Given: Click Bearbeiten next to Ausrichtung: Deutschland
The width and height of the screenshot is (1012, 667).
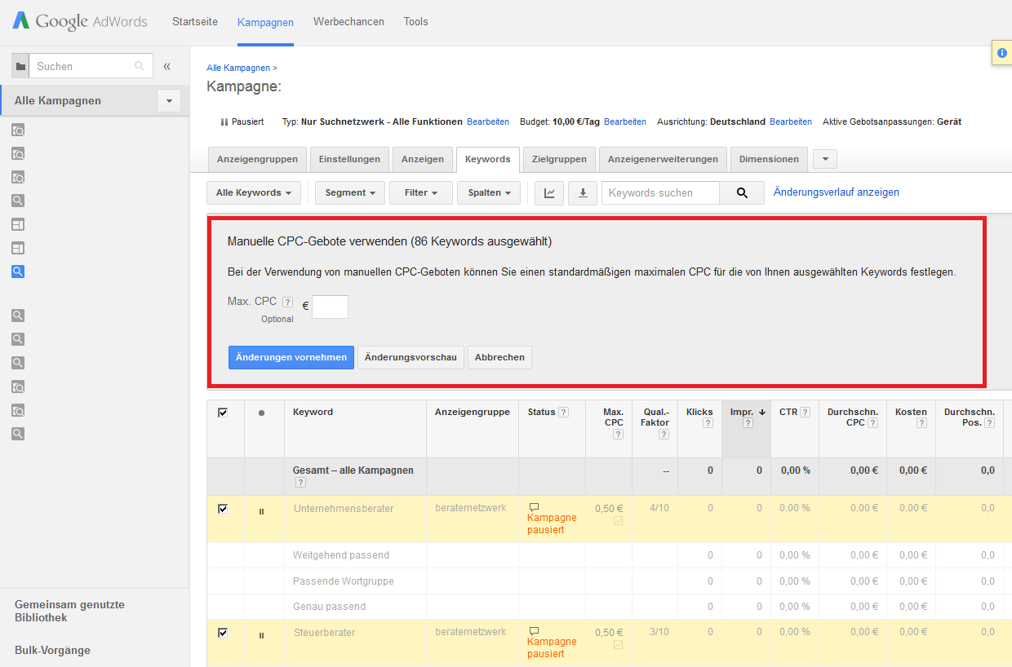Looking at the screenshot, I should 791,121.
